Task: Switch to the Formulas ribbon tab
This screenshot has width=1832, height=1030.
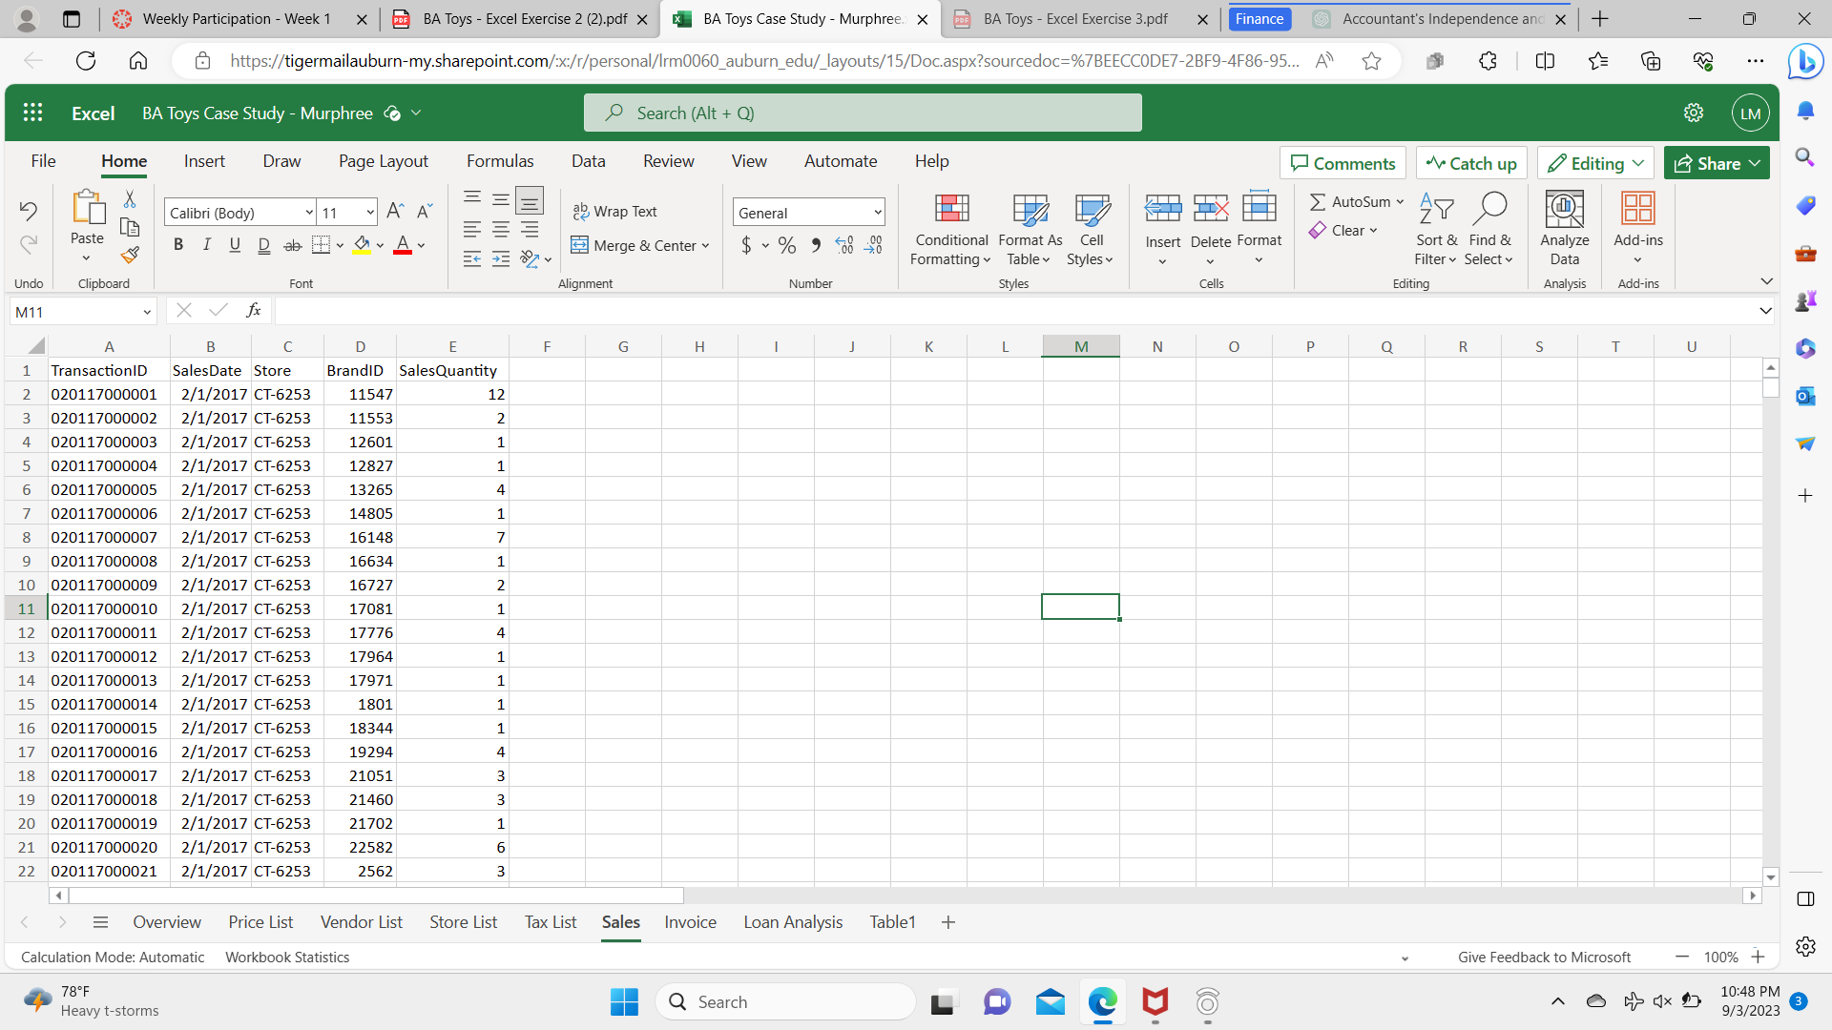Action: point(500,161)
